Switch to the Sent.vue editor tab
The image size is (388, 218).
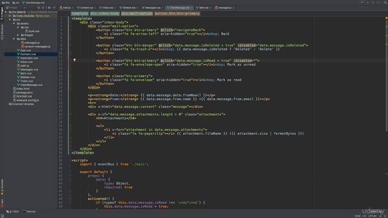tap(204, 8)
